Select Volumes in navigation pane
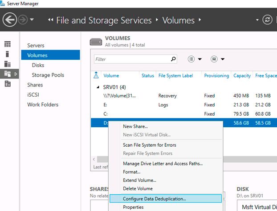277x211 pixels. point(50,55)
